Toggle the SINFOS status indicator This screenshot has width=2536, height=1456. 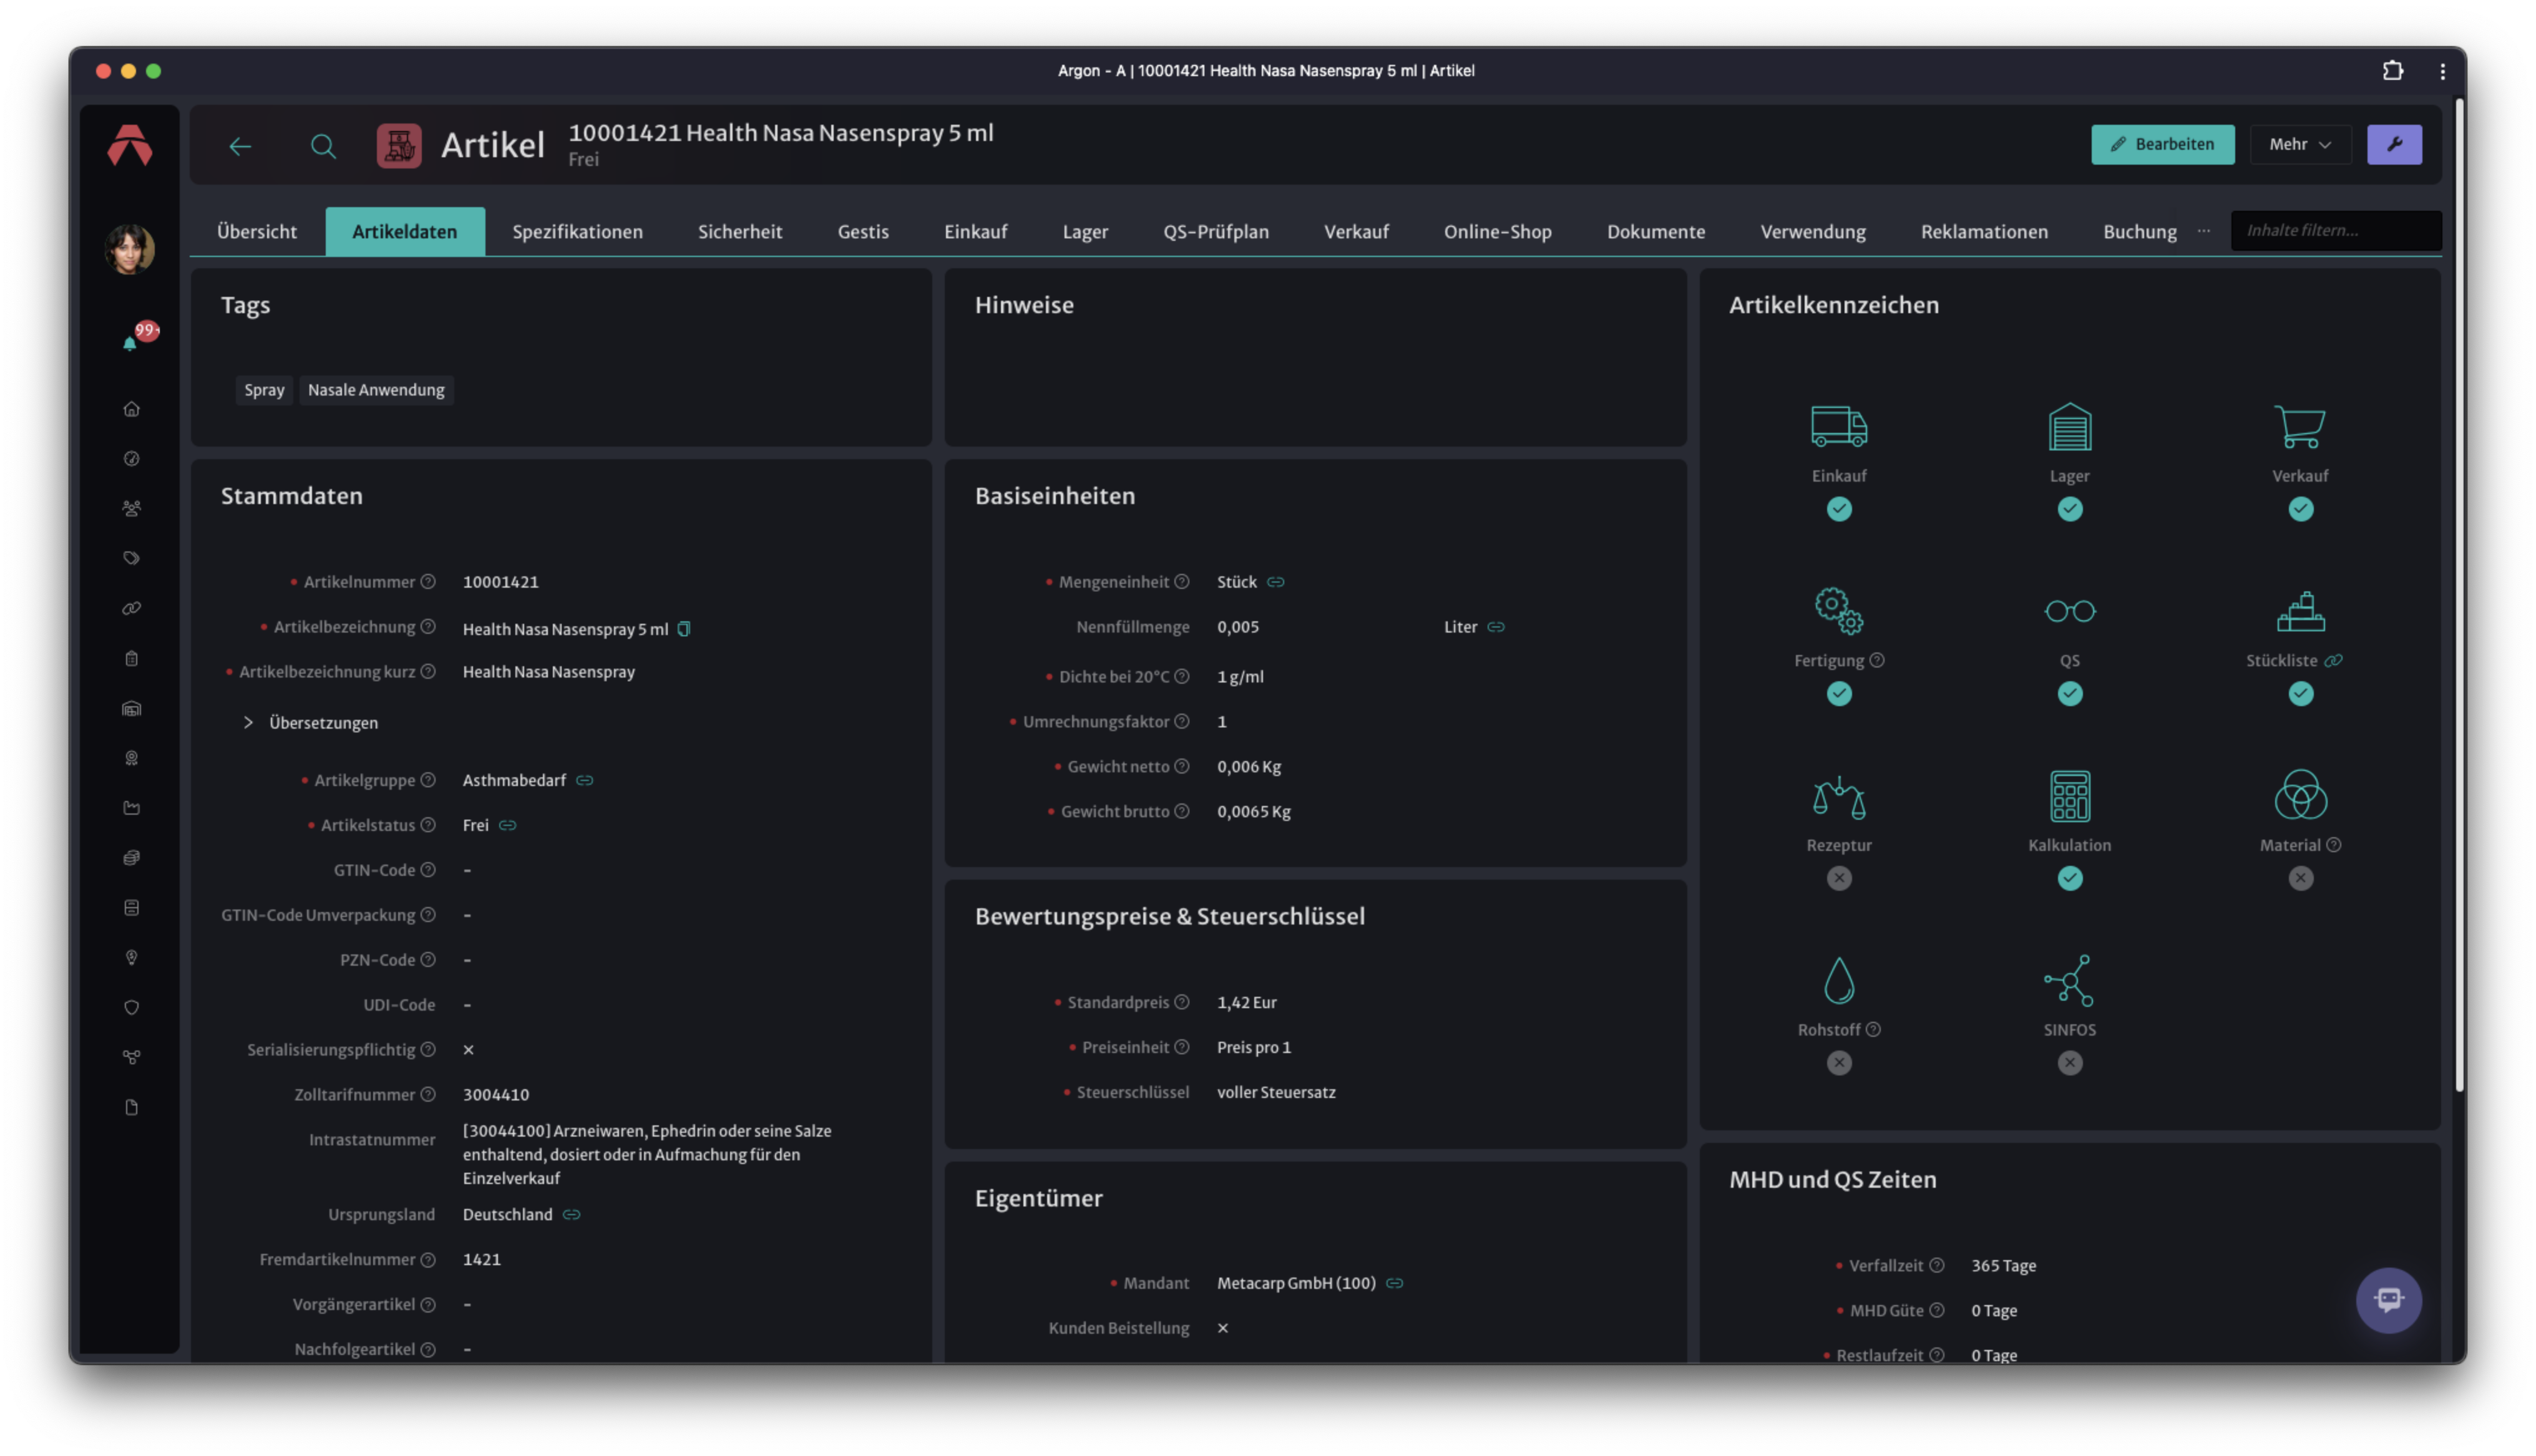2069,1062
